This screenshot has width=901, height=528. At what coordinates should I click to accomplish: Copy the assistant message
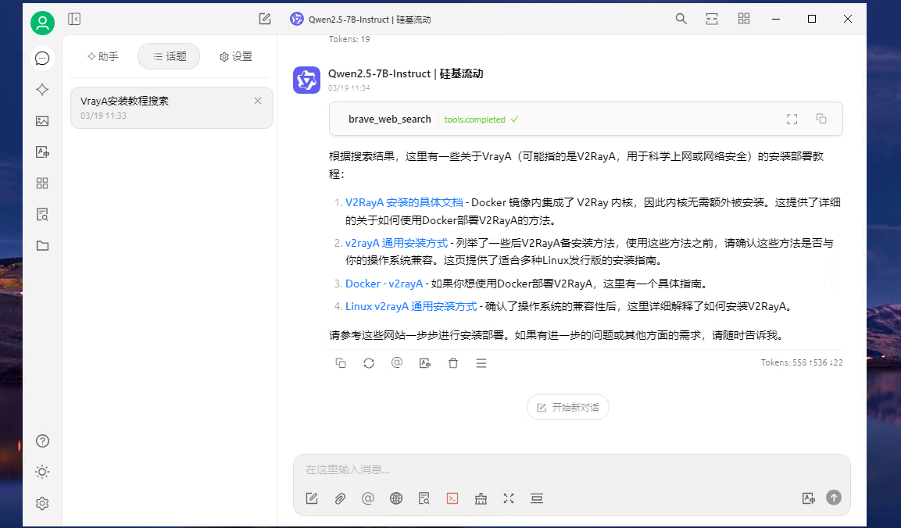[x=341, y=363]
